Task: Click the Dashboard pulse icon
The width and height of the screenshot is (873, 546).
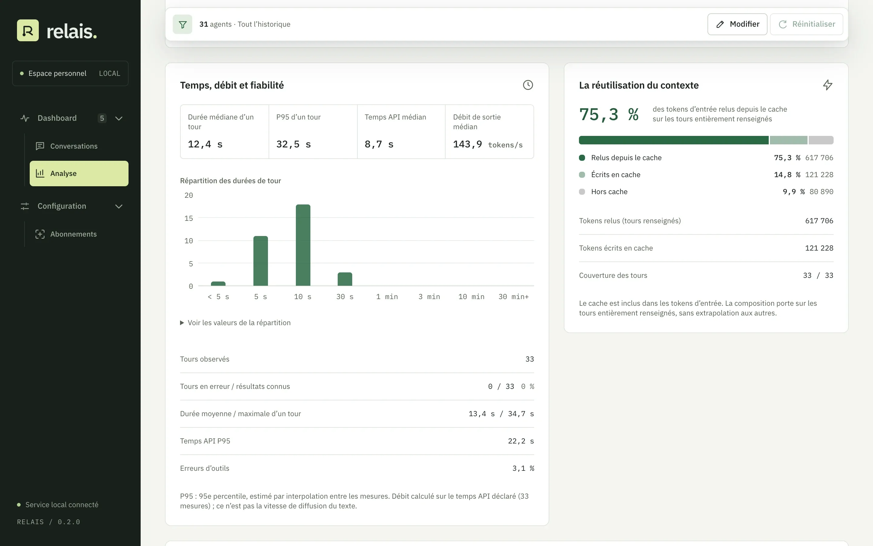Action: click(x=25, y=118)
